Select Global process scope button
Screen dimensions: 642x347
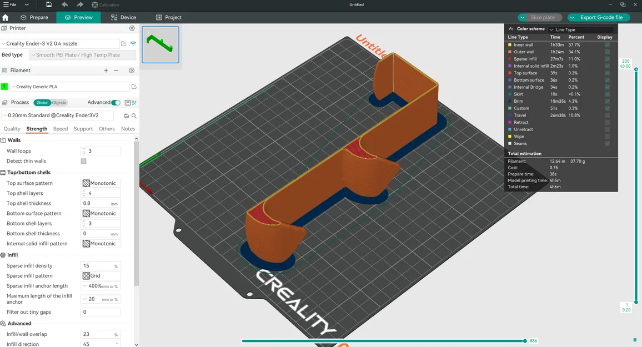coord(42,103)
